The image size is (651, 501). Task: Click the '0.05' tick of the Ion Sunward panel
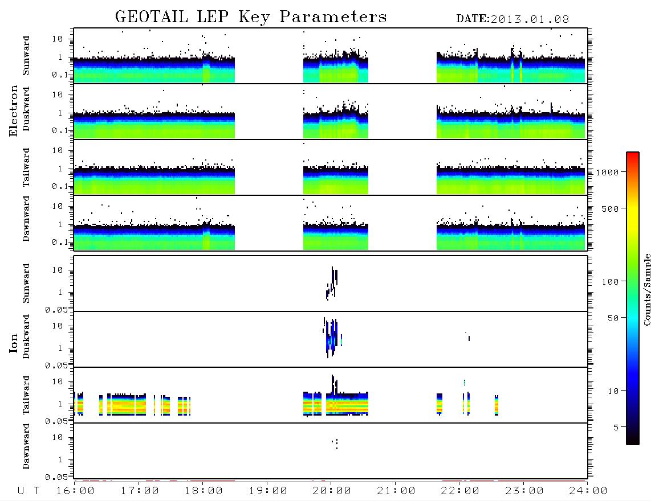pos(56,310)
